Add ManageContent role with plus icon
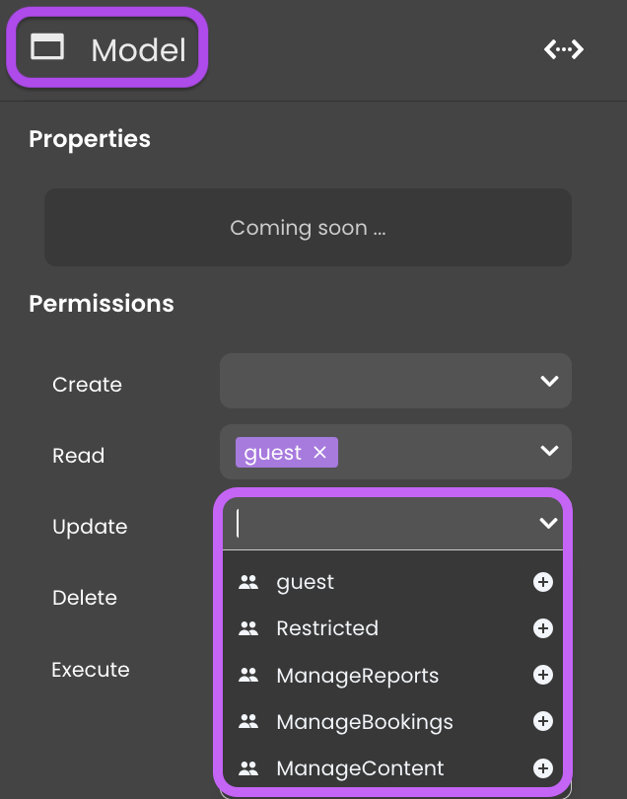Image resolution: width=627 pixels, height=799 pixels. click(x=543, y=767)
